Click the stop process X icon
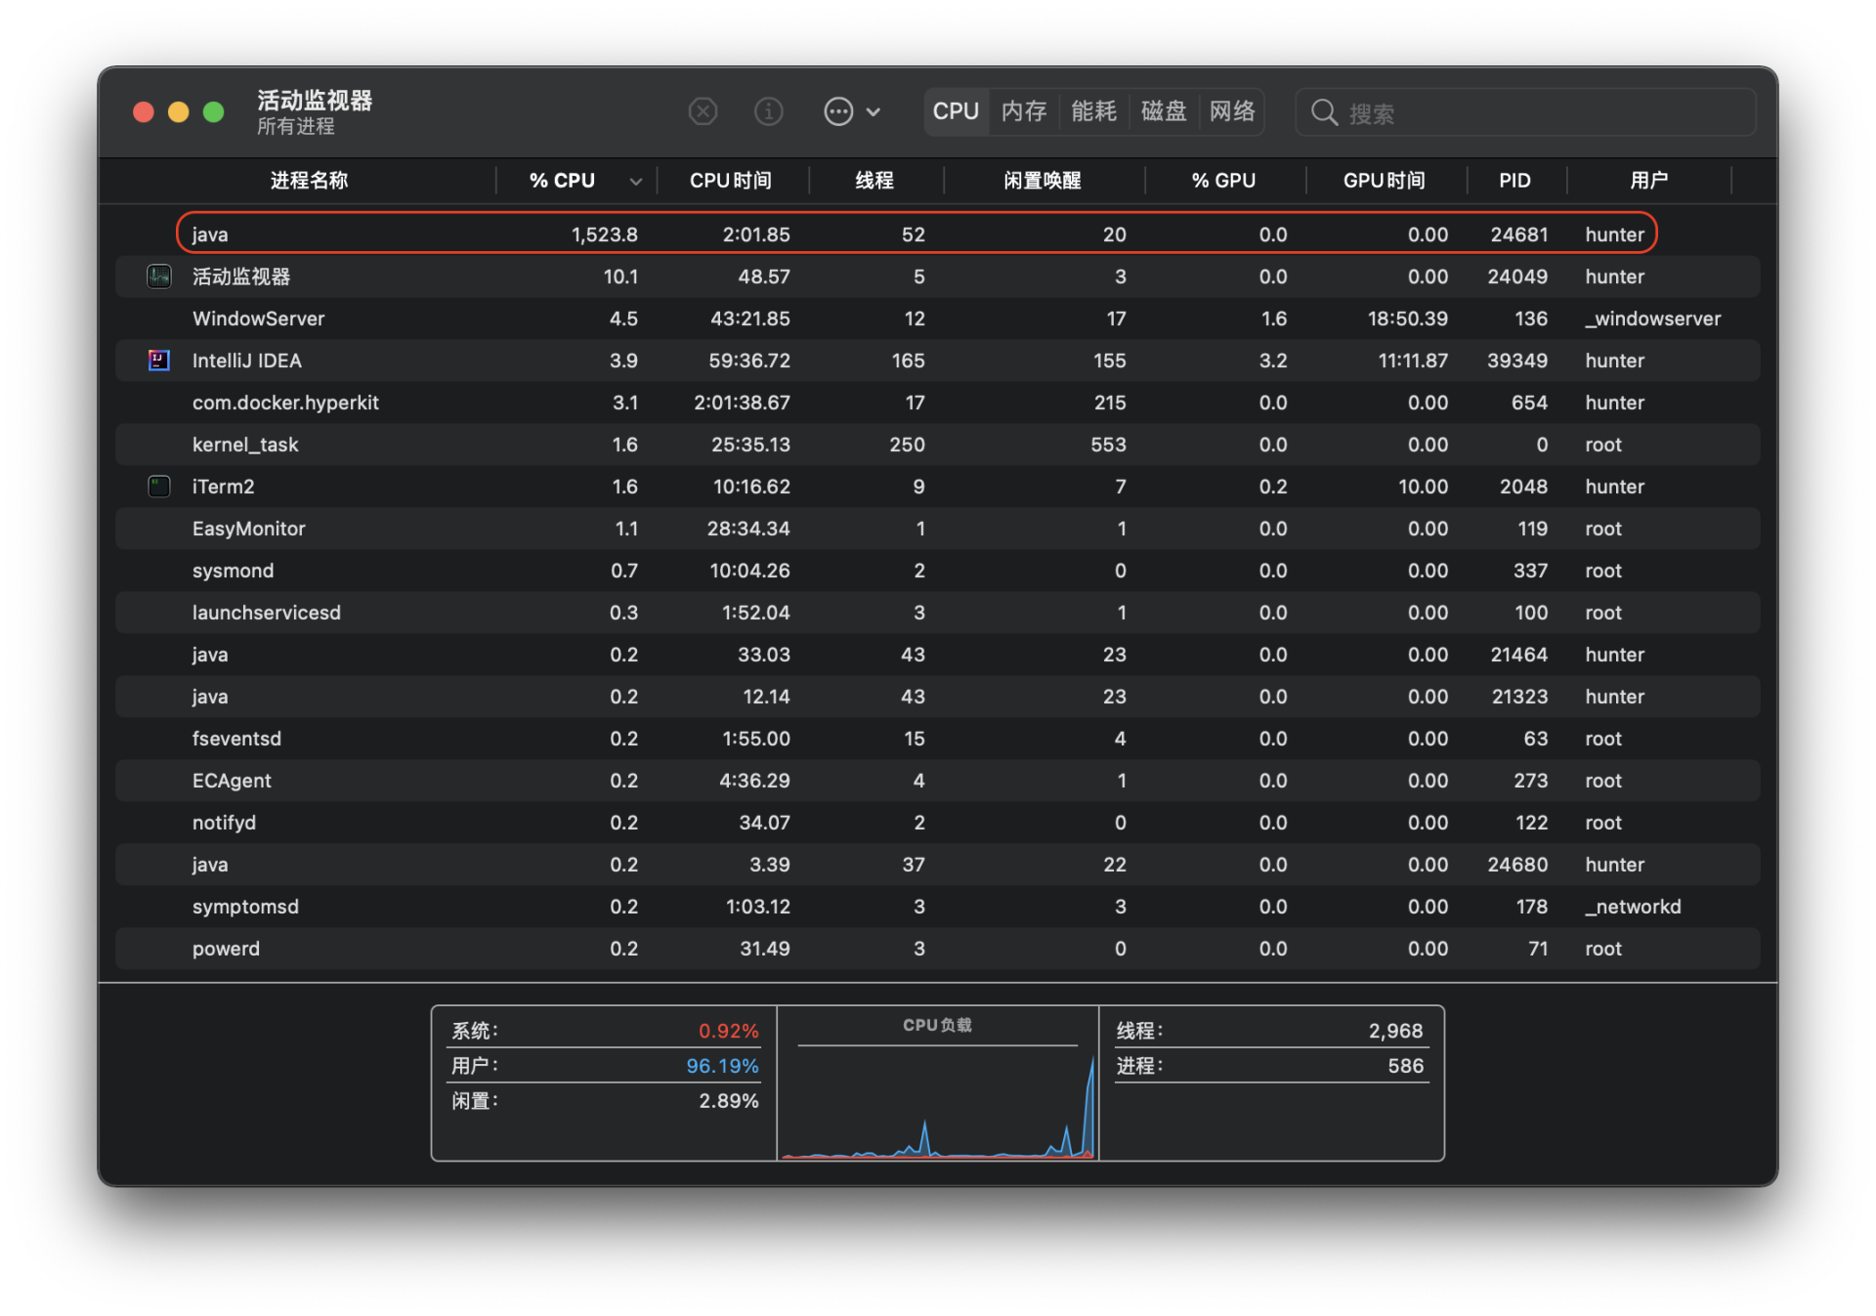1876x1316 pixels. (703, 111)
